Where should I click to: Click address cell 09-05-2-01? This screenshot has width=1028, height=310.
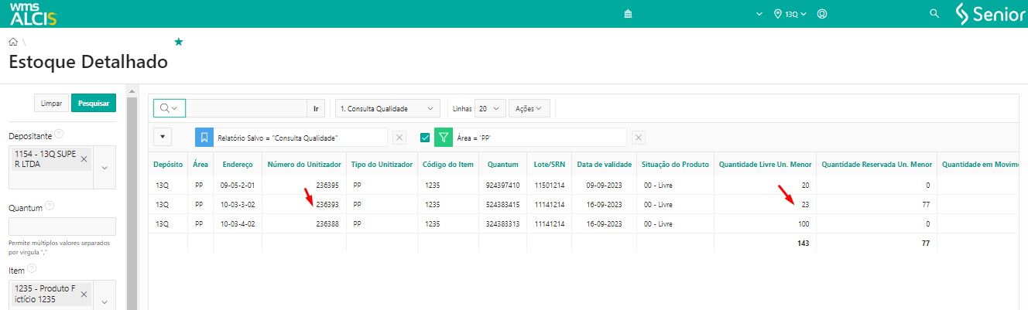coord(238,186)
